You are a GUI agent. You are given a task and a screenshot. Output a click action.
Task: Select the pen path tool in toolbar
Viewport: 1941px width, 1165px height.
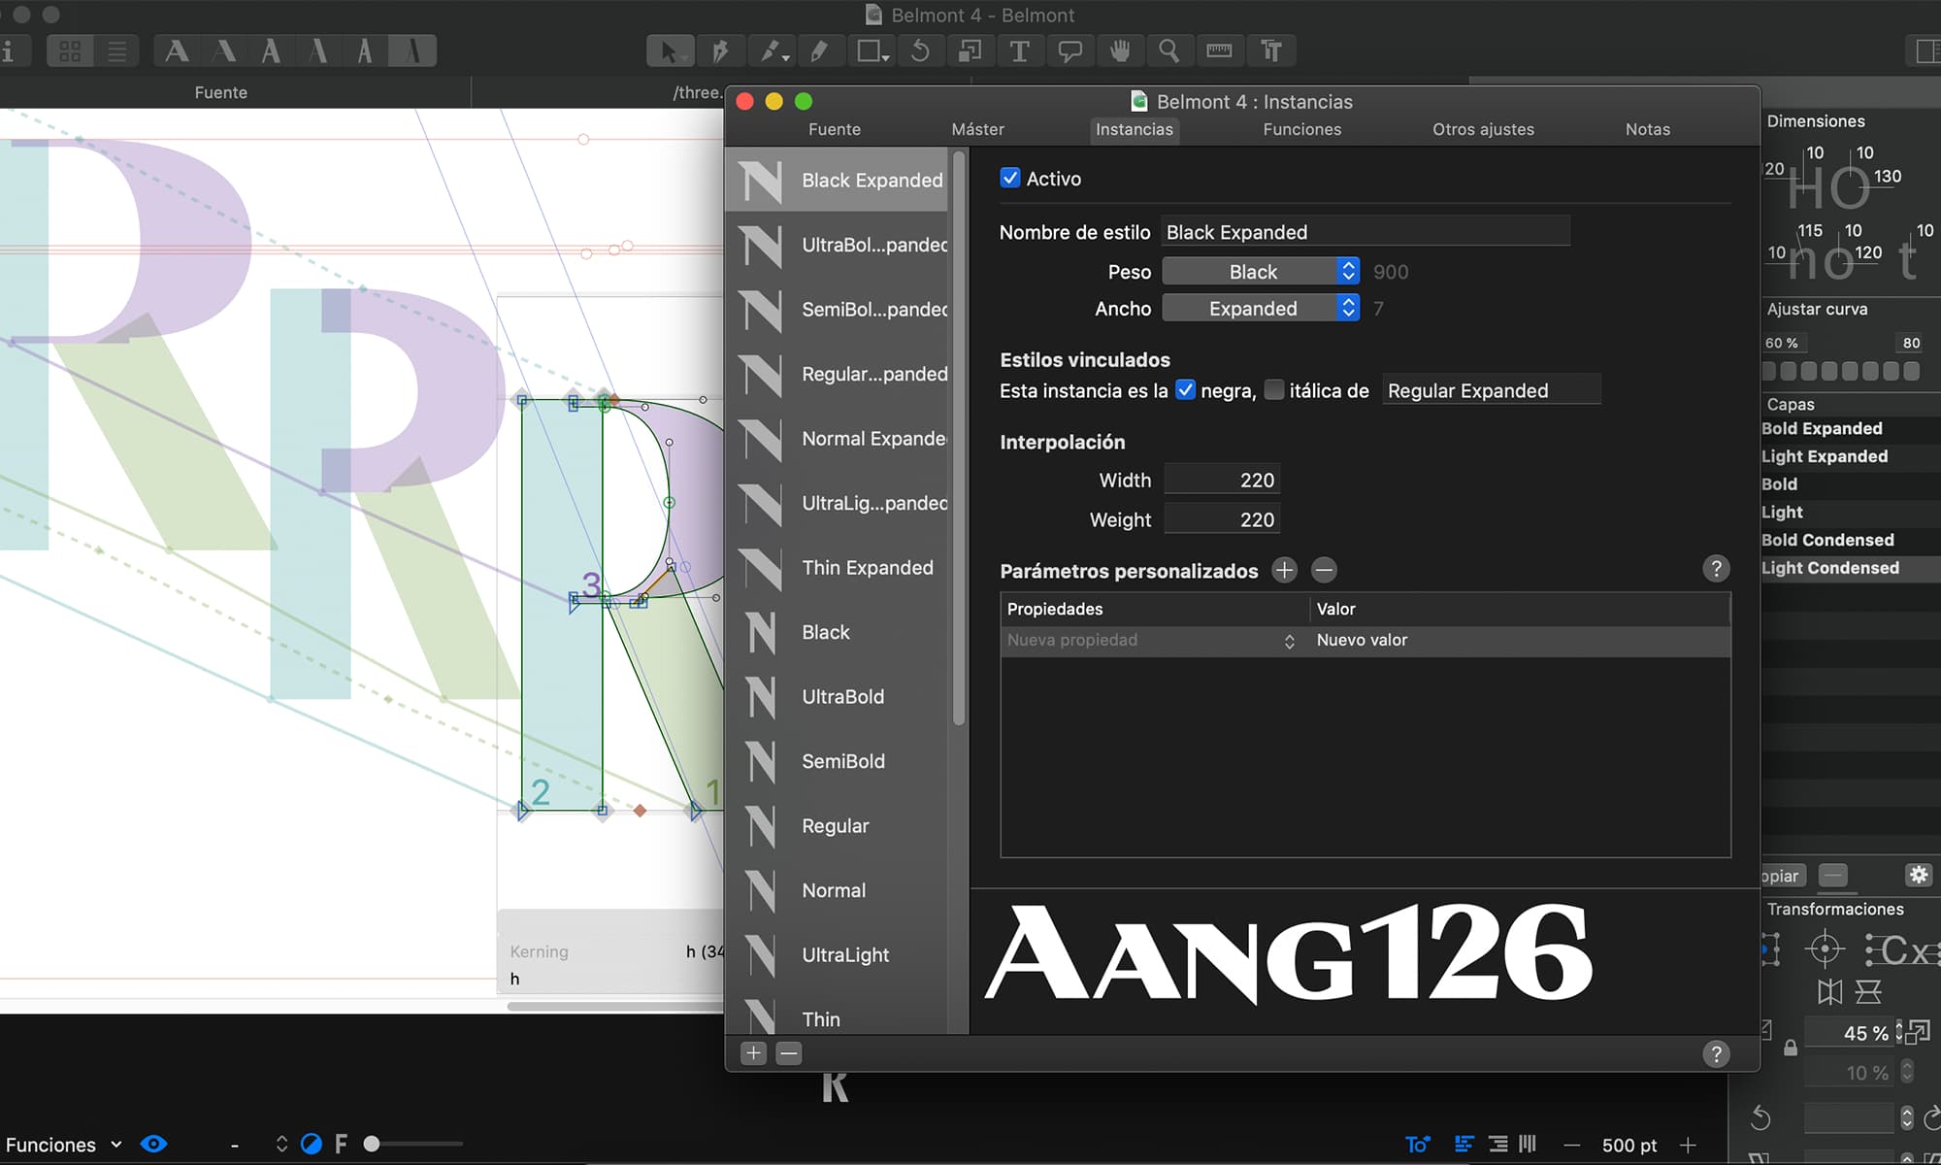pyautogui.click(x=721, y=51)
